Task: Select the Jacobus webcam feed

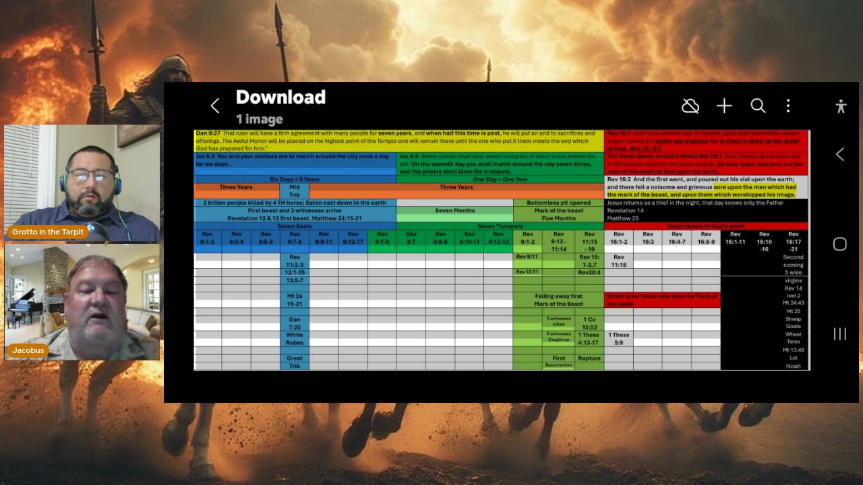Action: tap(82, 302)
